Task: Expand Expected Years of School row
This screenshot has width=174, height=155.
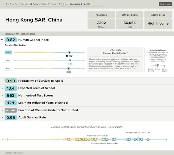Action: click(2, 88)
